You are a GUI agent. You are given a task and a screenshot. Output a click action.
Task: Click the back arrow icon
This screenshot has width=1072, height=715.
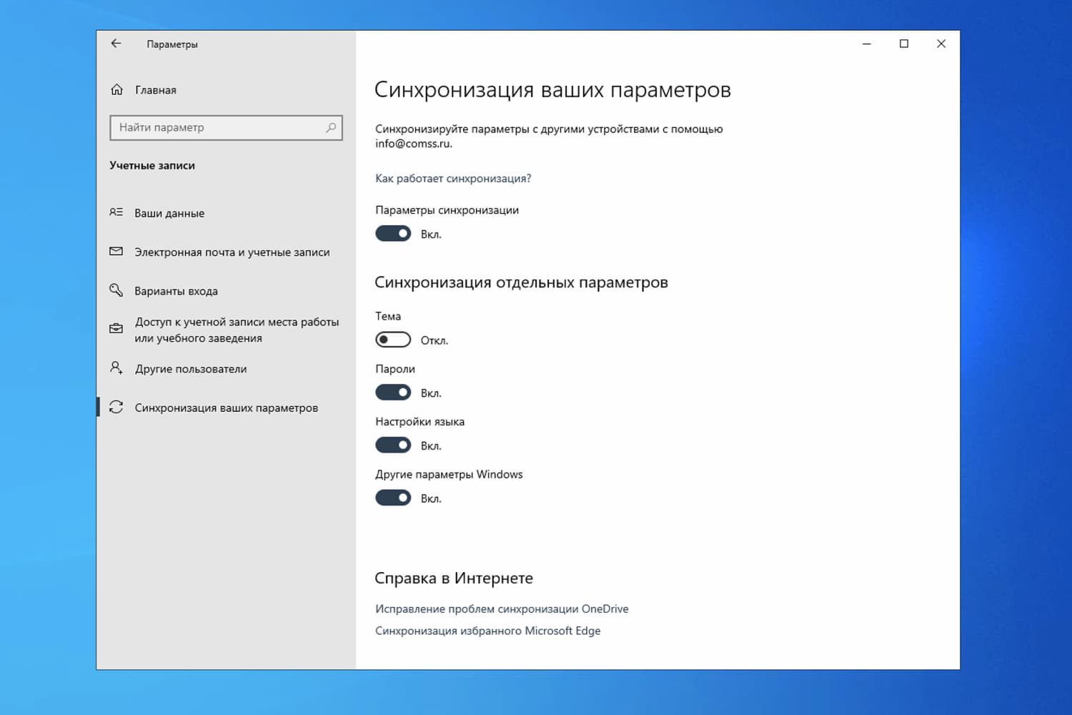116,44
